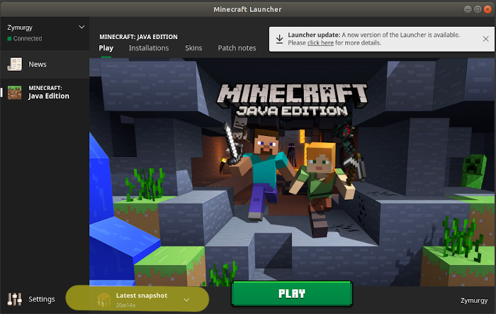This screenshot has height=314, width=496.
Task: Open the Installations tab
Action: coord(149,48)
